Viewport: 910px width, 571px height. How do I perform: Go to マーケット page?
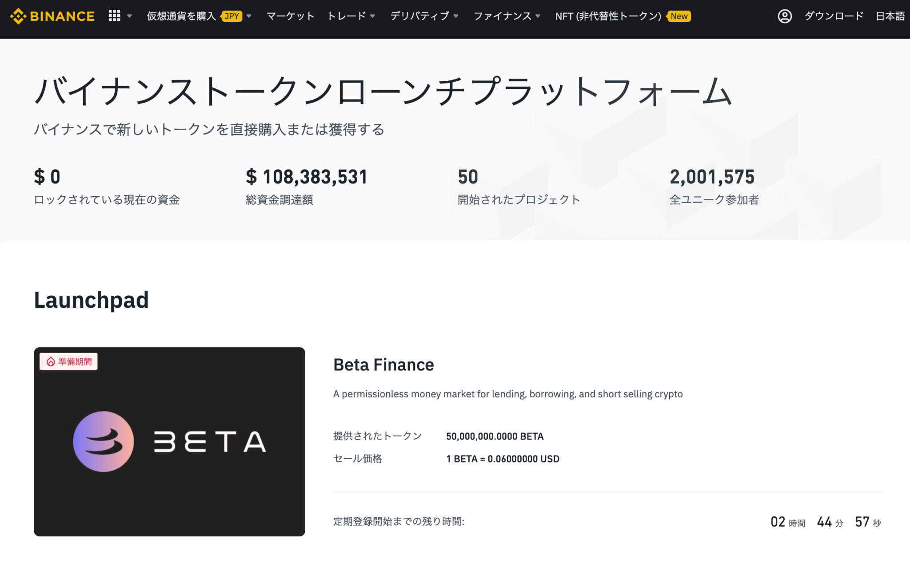[291, 16]
